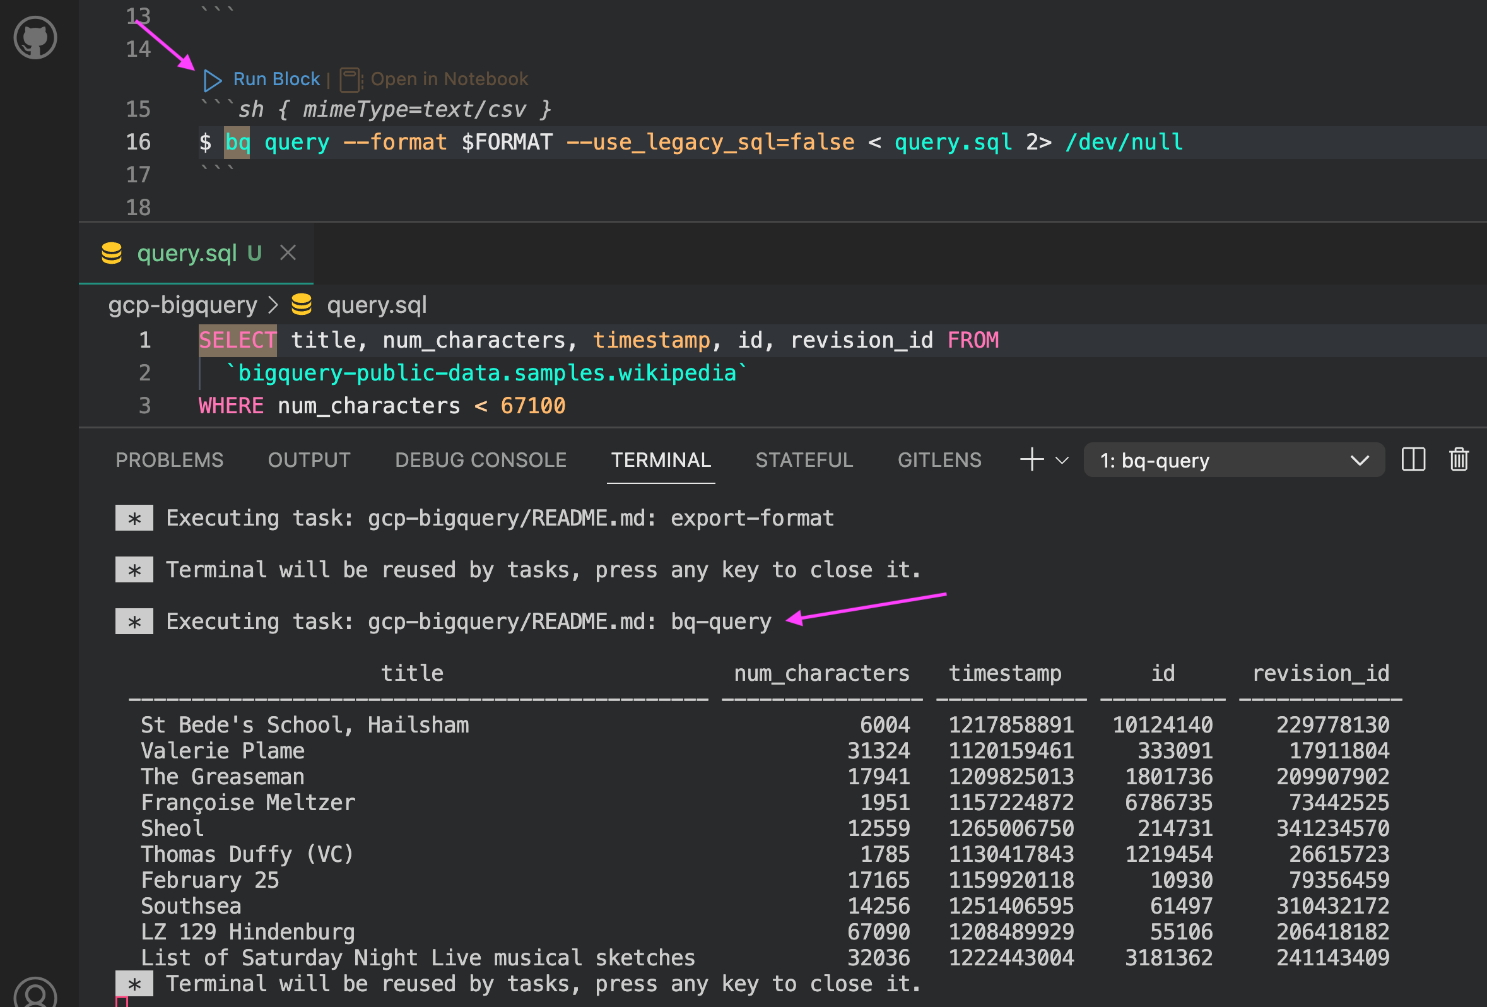Image resolution: width=1487 pixels, height=1007 pixels.
Task: Open the Accounts icon in activity bar
Action: tap(35, 992)
